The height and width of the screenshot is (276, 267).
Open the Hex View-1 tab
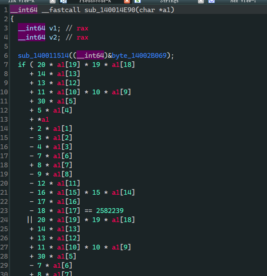[243, 2]
